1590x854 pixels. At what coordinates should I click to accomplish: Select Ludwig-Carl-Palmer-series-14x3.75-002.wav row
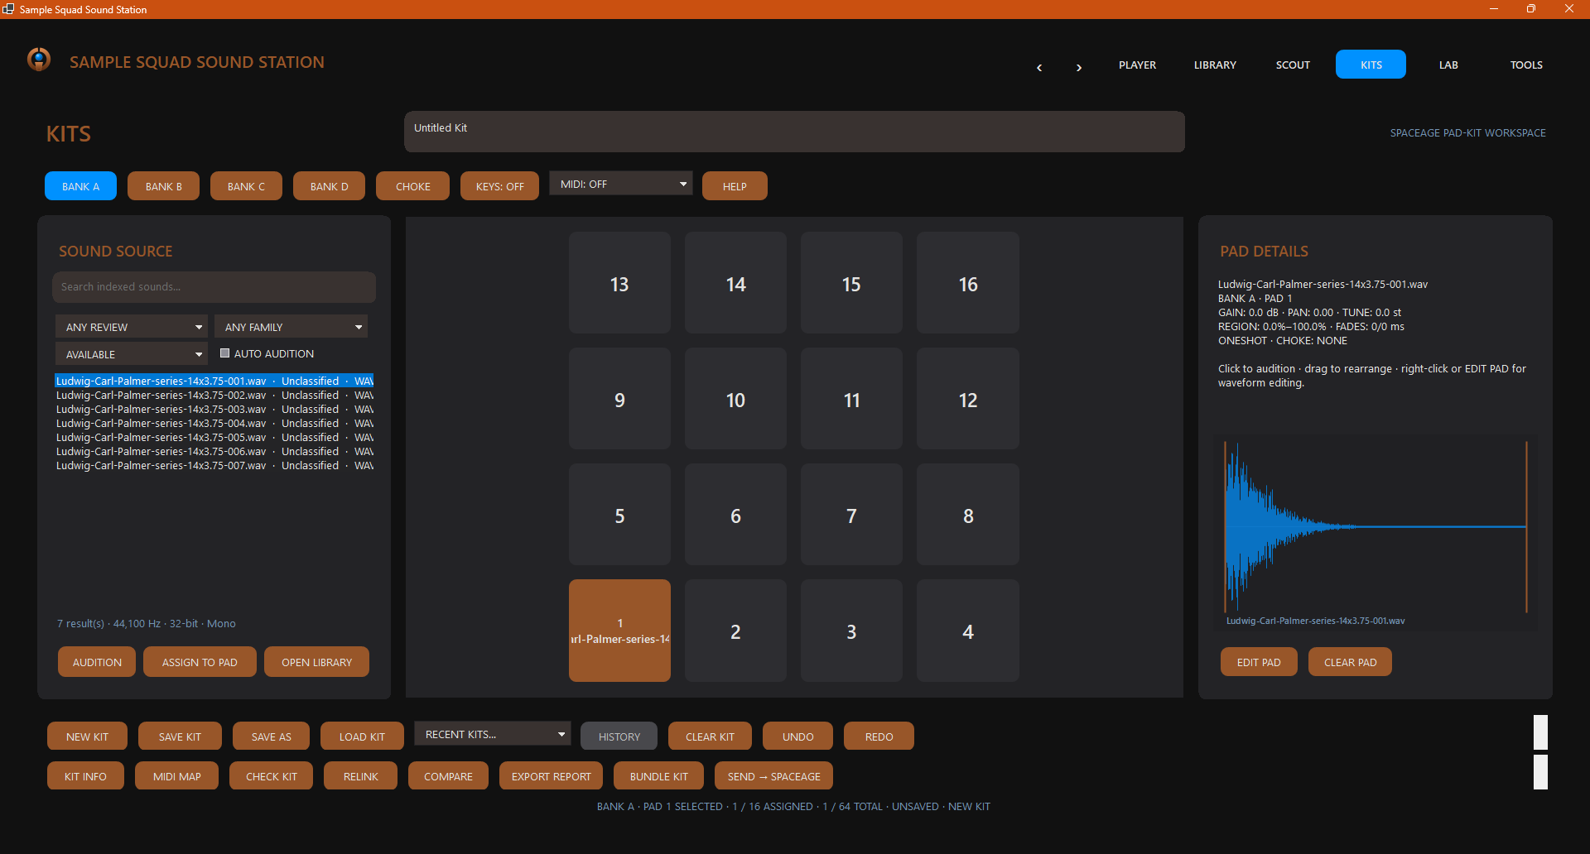coord(214,395)
